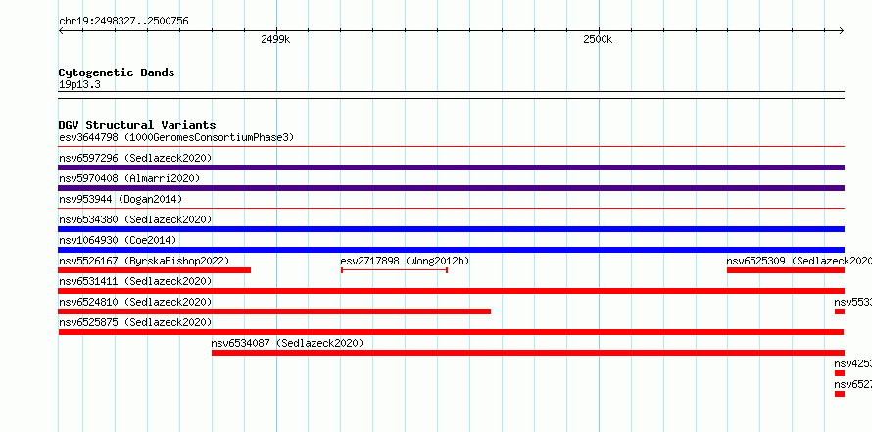Select the nsv953944 thin red line
The height and width of the screenshot is (432, 872).
coord(451,209)
